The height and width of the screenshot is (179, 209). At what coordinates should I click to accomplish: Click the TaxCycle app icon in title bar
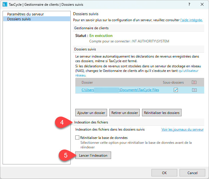[5, 4]
